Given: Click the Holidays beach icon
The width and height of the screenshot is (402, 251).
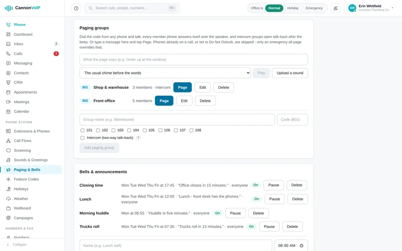Looking at the screenshot, I should (x=8, y=189).
